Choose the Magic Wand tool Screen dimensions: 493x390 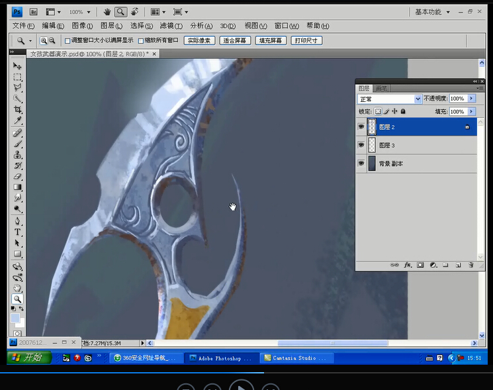(18, 98)
